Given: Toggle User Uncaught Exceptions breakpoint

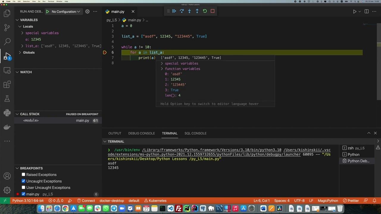Looking at the screenshot, I should (24, 188).
